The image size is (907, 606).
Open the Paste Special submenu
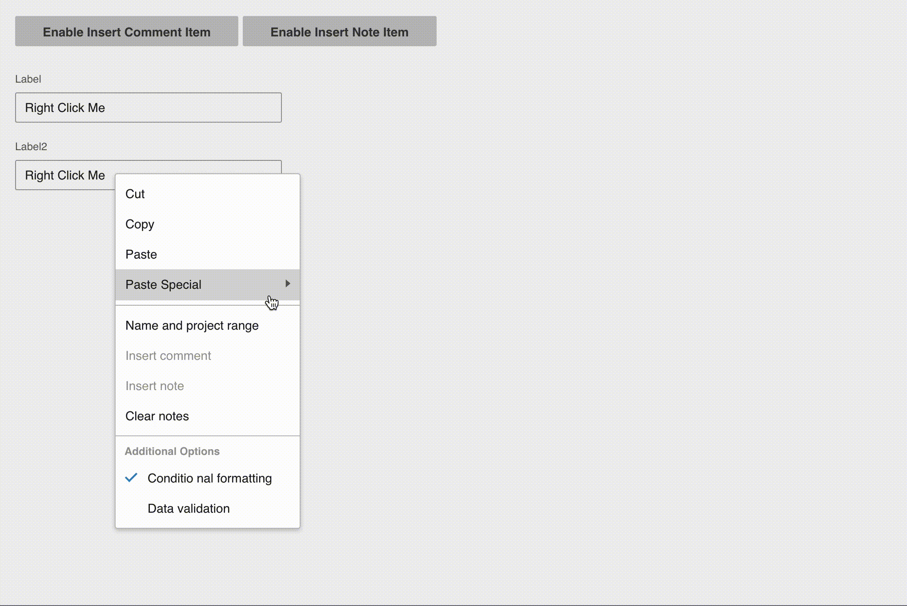click(x=164, y=285)
